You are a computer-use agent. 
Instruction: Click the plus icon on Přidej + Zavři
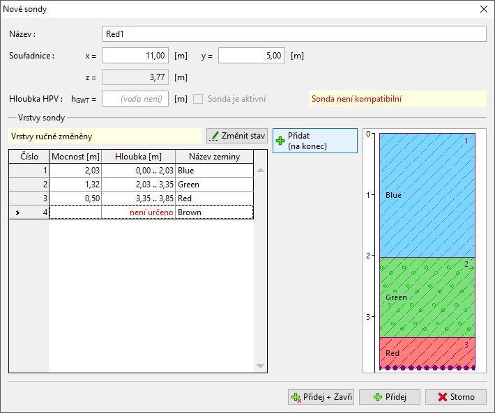[296, 397]
